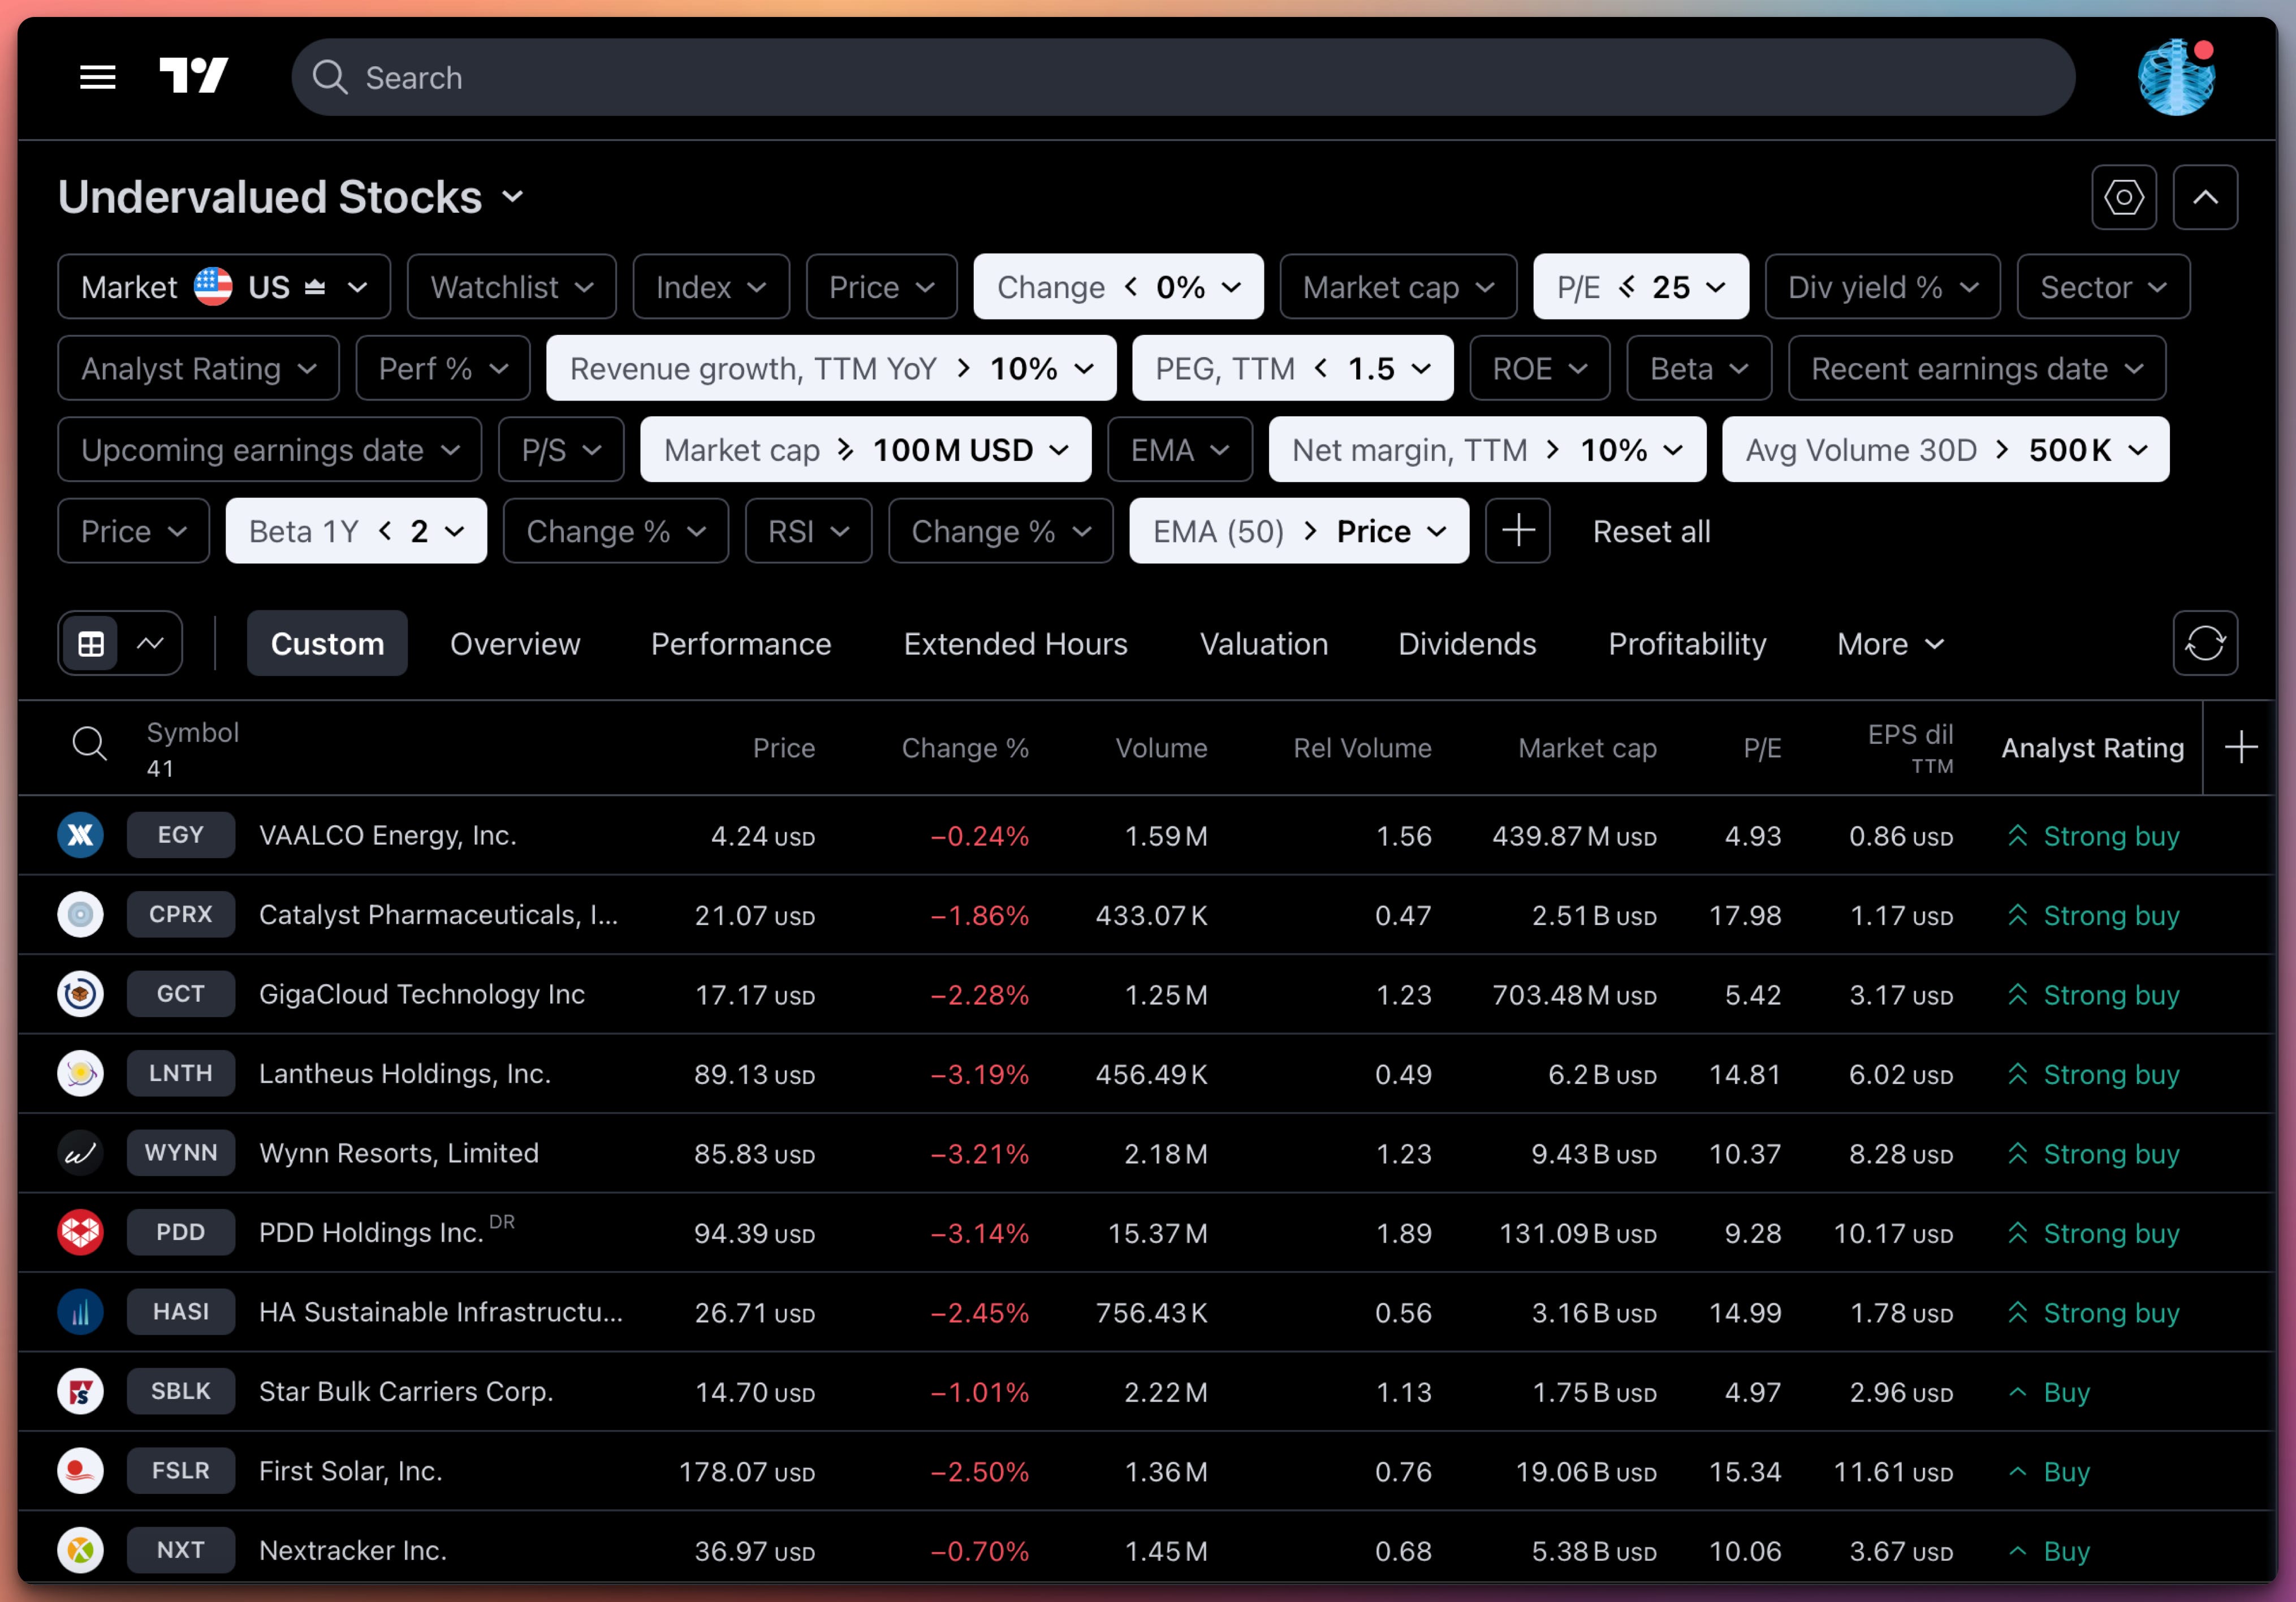This screenshot has height=1602, width=2296.
Task: Open the Watchlist filter dropdown
Action: click(511, 287)
